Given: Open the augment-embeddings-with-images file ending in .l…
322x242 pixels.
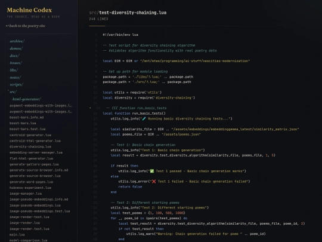Looking at the screenshot, I should pos(41,106).
